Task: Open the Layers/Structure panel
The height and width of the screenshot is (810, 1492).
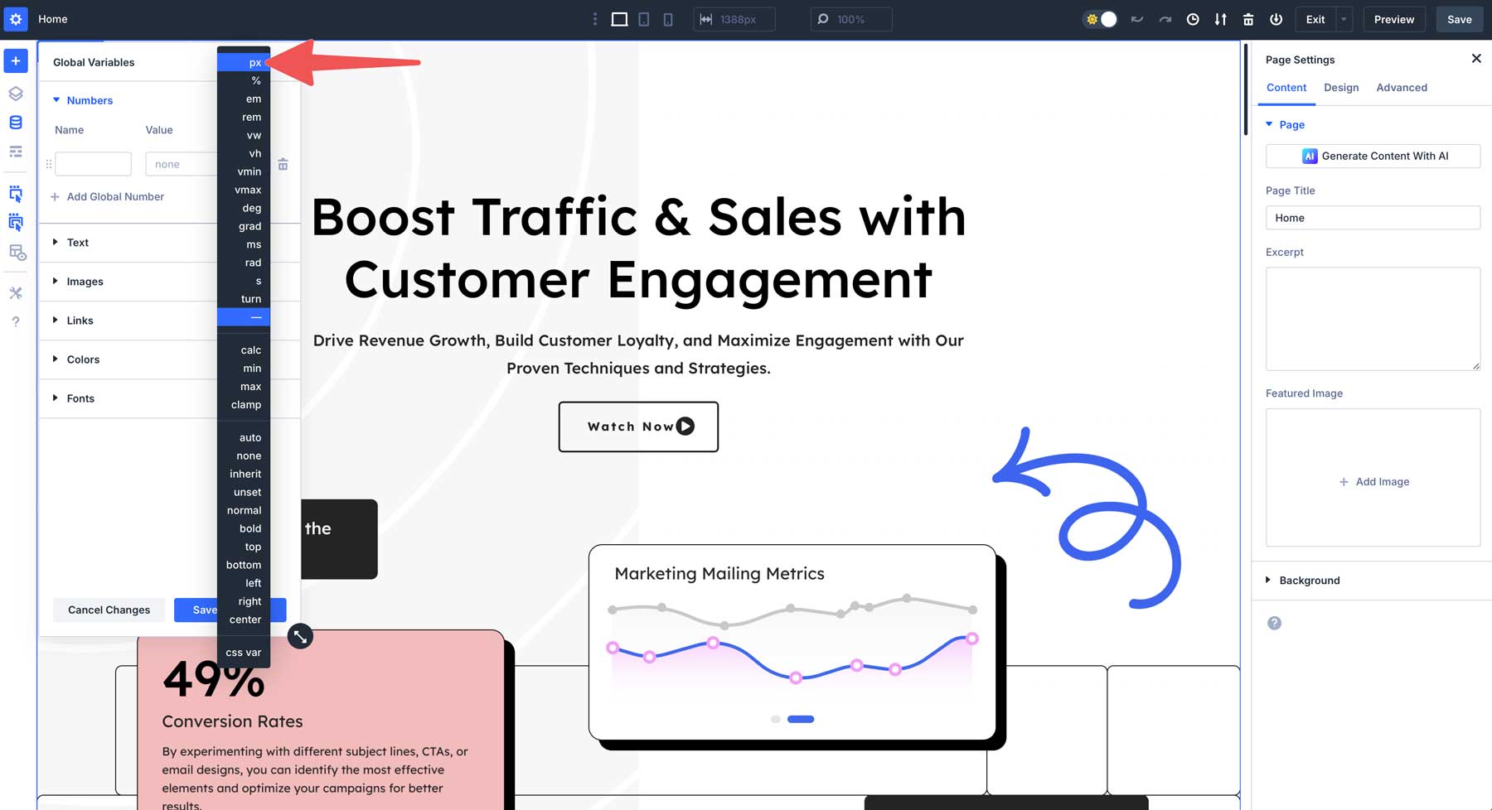Action: pyautogui.click(x=15, y=94)
